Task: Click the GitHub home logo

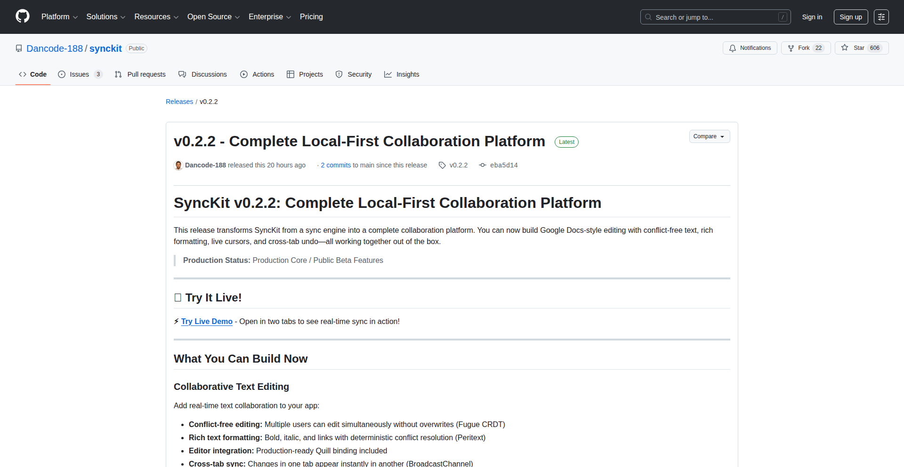Action: [22, 16]
